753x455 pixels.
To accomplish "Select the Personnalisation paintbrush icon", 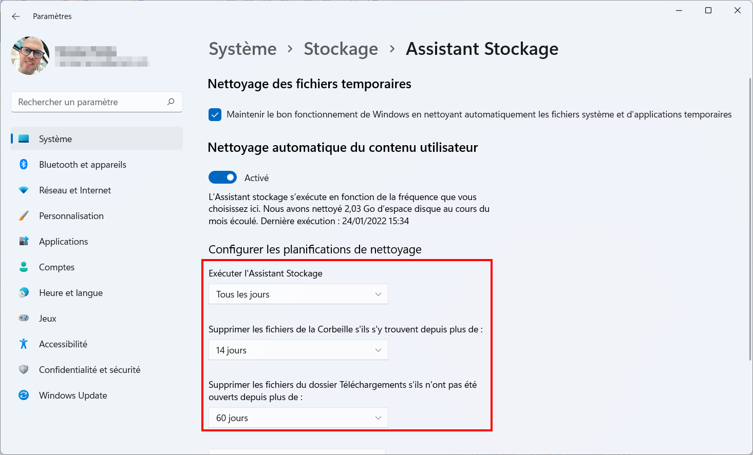I will click(24, 215).
